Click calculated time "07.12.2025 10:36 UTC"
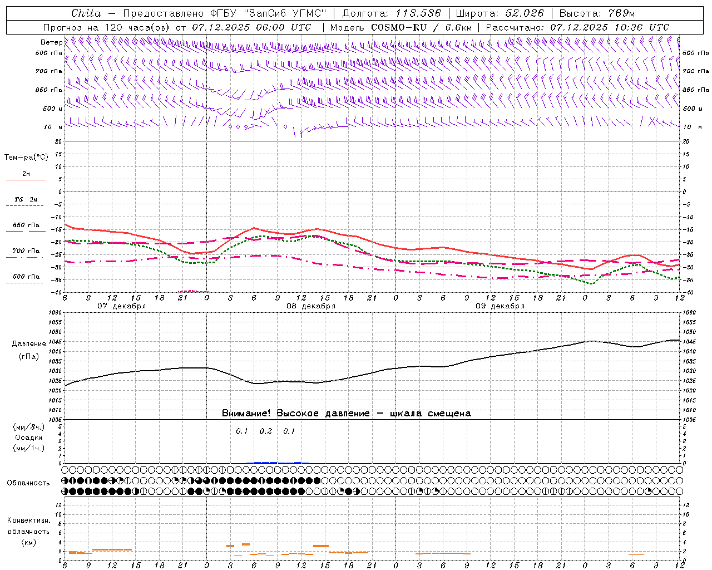 point(610,27)
